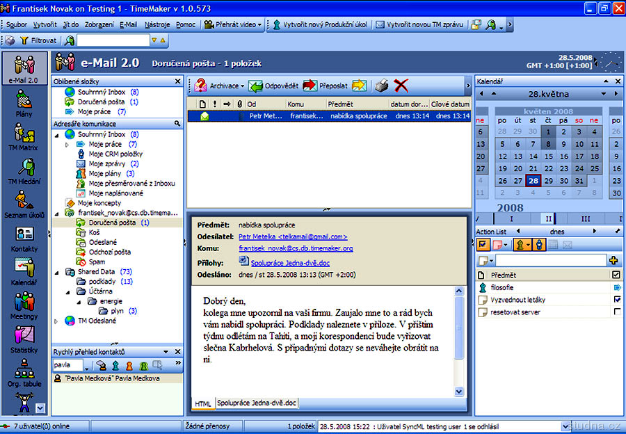Collapse Účtárna tree node
This screenshot has width=626, height=434.
68,292
